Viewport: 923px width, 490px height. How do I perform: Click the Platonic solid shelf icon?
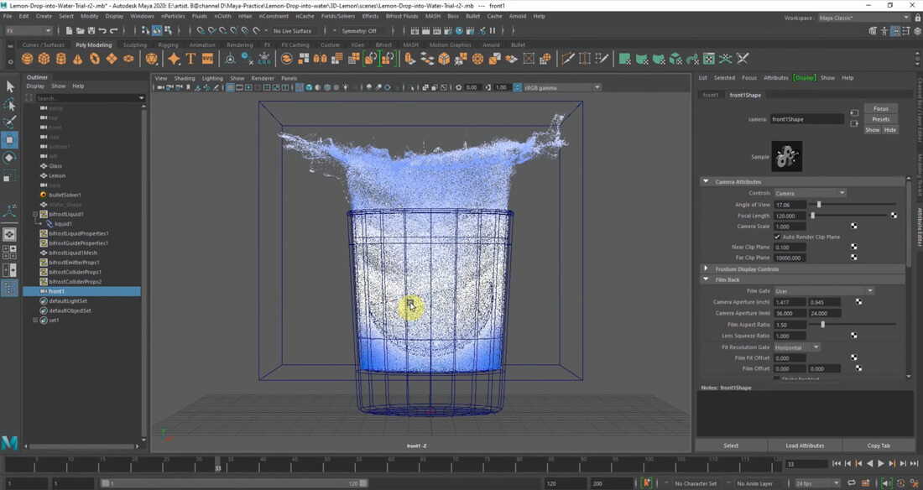point(152,58)
